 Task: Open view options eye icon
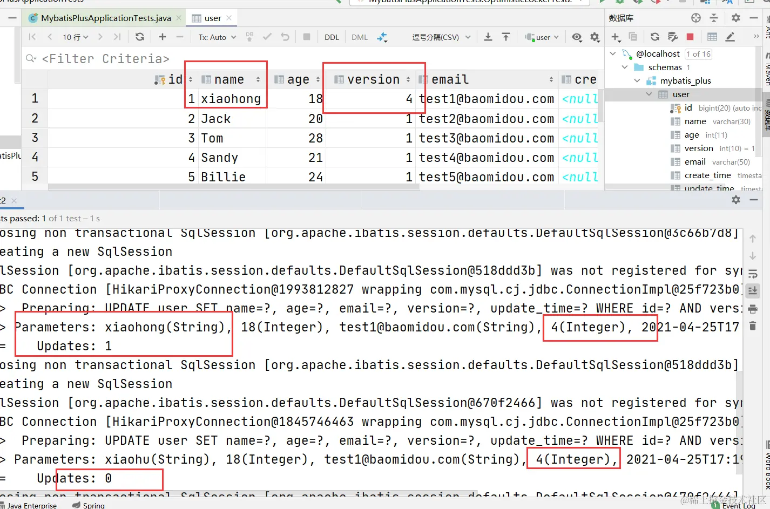[577, 37]
